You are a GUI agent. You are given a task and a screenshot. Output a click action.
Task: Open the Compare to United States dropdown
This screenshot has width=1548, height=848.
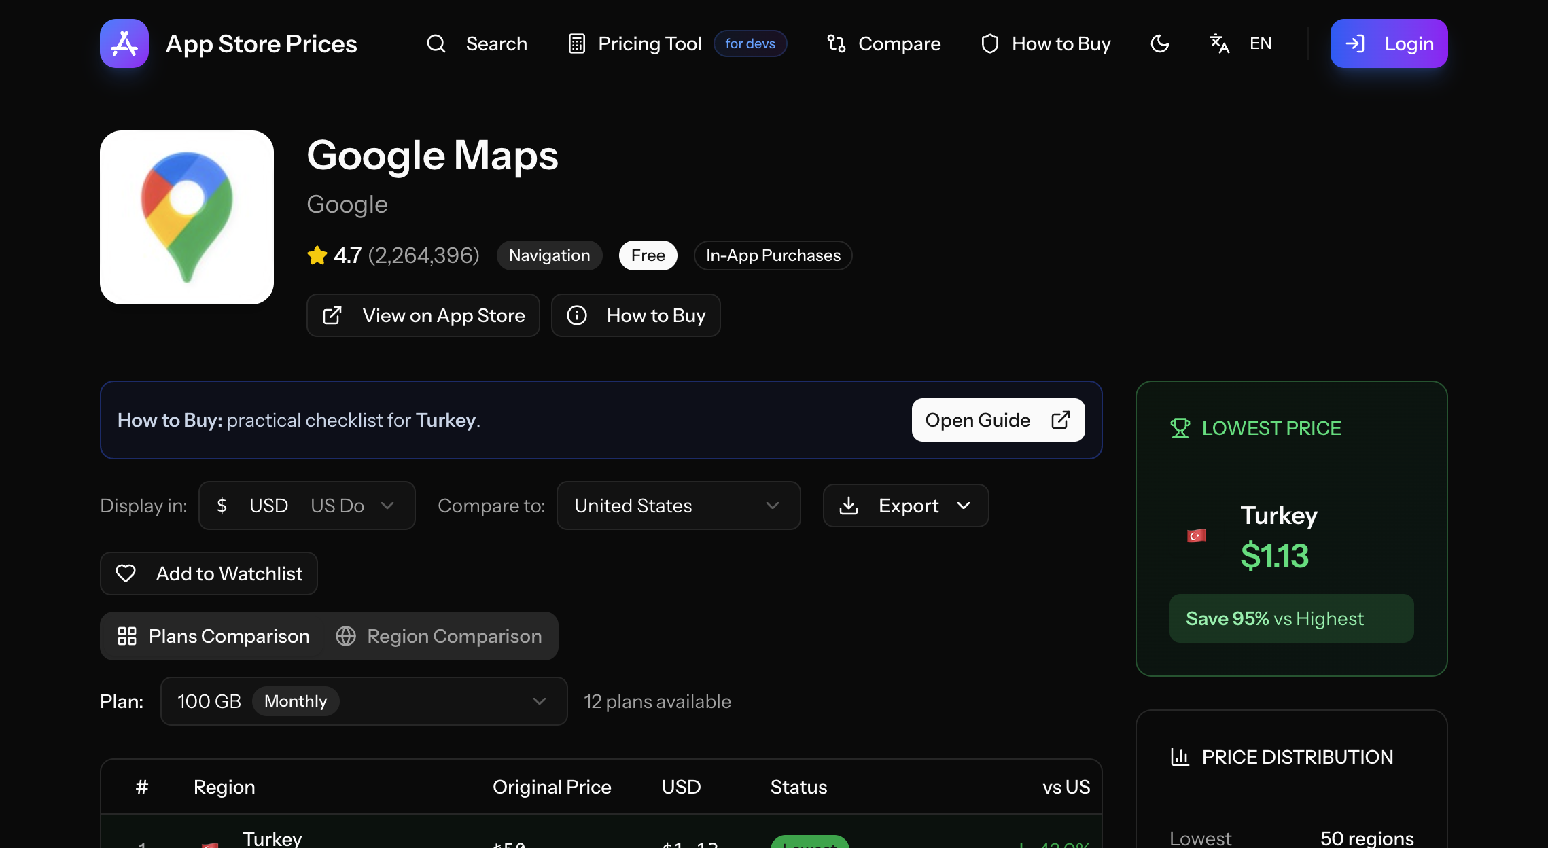click(x=678, y=506)
